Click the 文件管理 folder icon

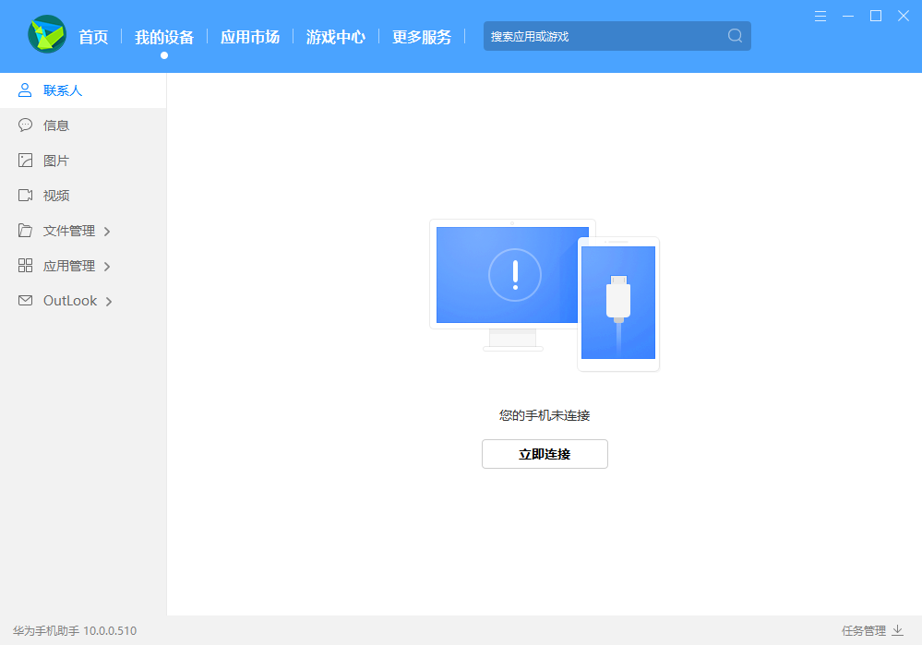coord(25,231)
